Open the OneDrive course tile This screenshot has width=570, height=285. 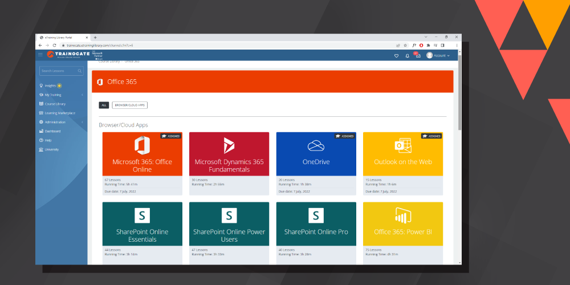point(316,164)
